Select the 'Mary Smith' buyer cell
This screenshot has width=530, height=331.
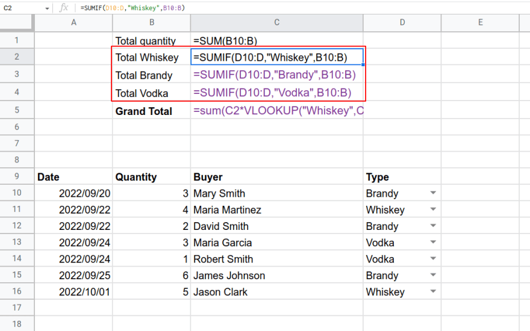277,193
